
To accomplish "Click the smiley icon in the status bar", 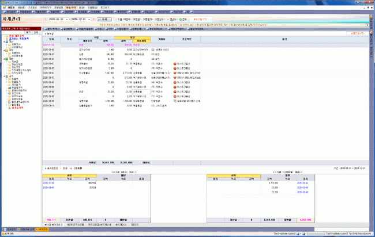I will click(3, 234).
